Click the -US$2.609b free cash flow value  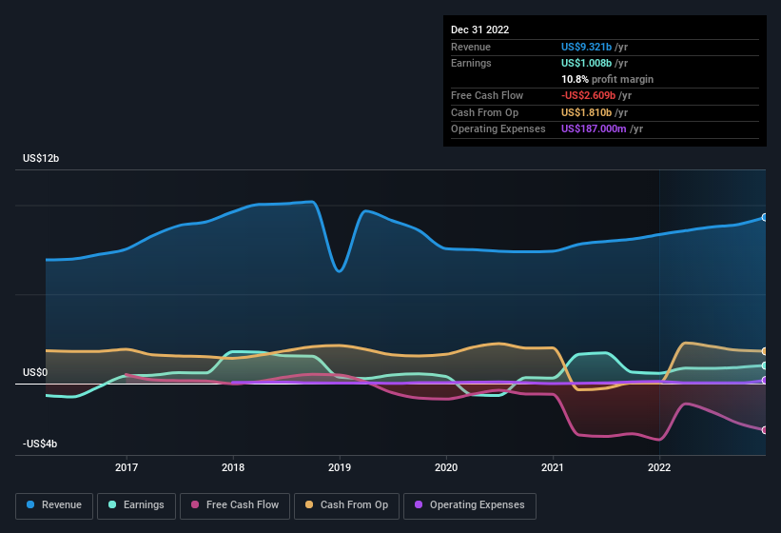(x=588, y=95)
